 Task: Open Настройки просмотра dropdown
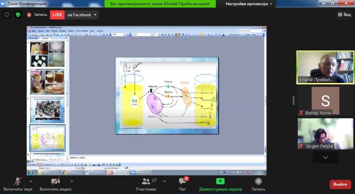pos(249,4)
